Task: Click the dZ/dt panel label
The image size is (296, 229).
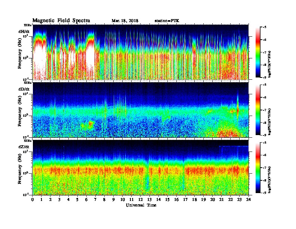Action: click(24, 147)
